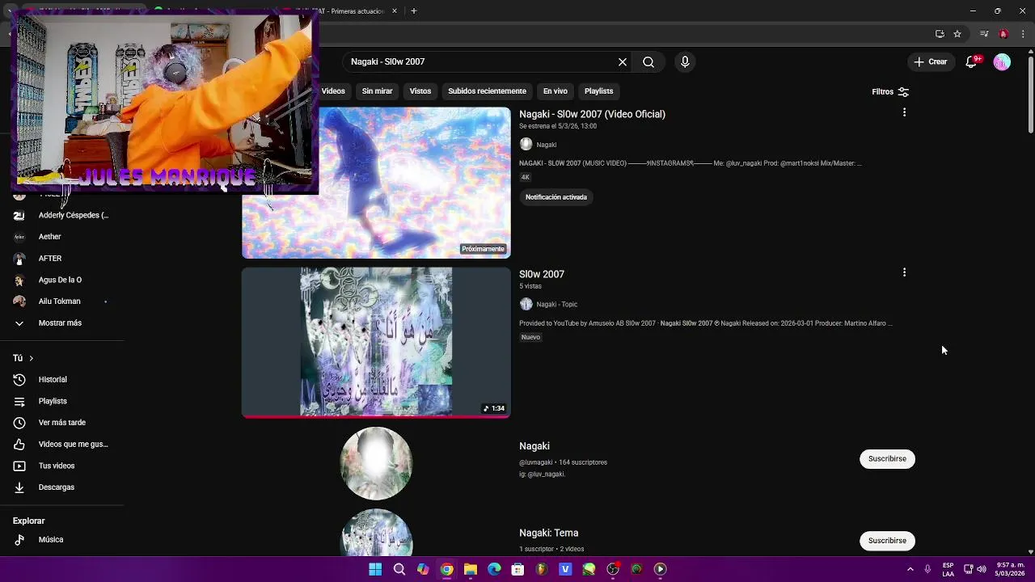Select the Vistos filter chip
The width and height of the screenshot is (1035, 582).
420,91
